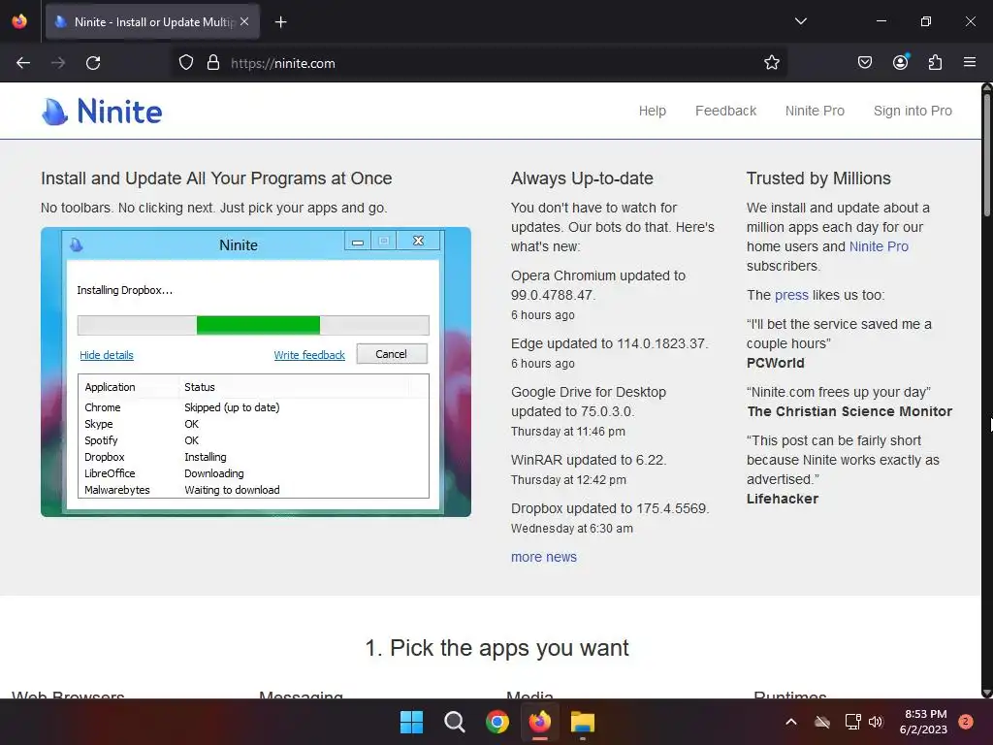Click the '1. Pick the apps you want' heading

[496, 648]
